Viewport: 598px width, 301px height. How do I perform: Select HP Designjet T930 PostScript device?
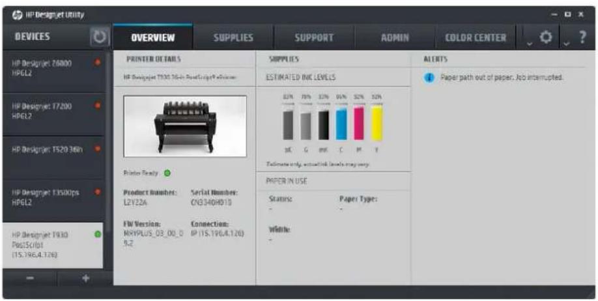coord(53,246)
